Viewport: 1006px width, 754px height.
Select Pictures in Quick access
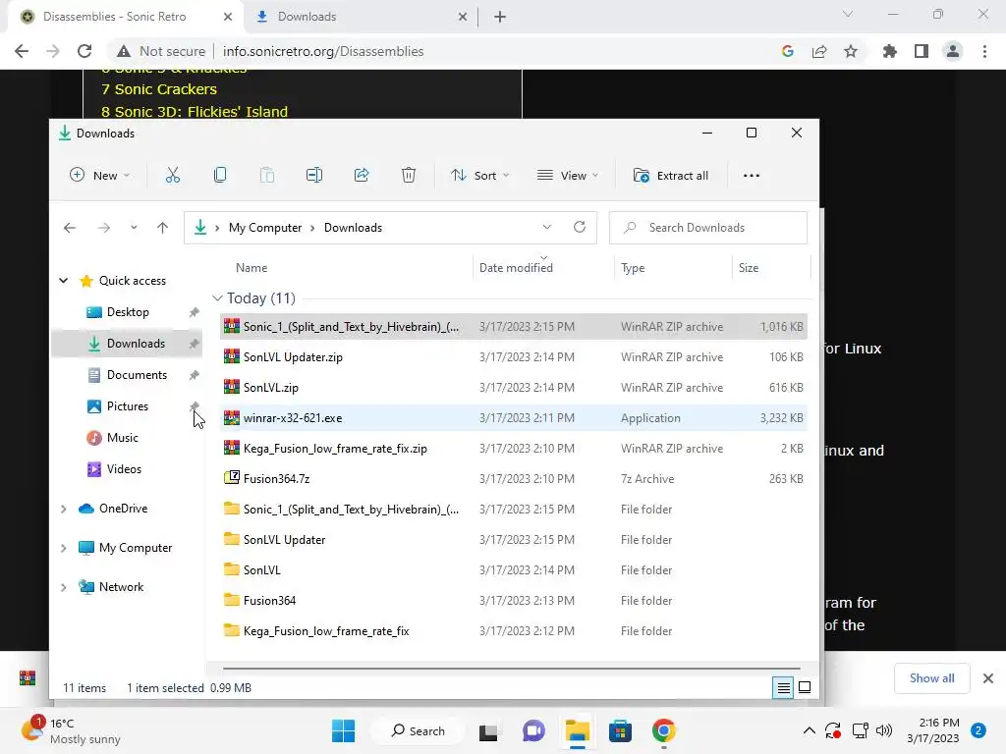(x=127, y=406)
